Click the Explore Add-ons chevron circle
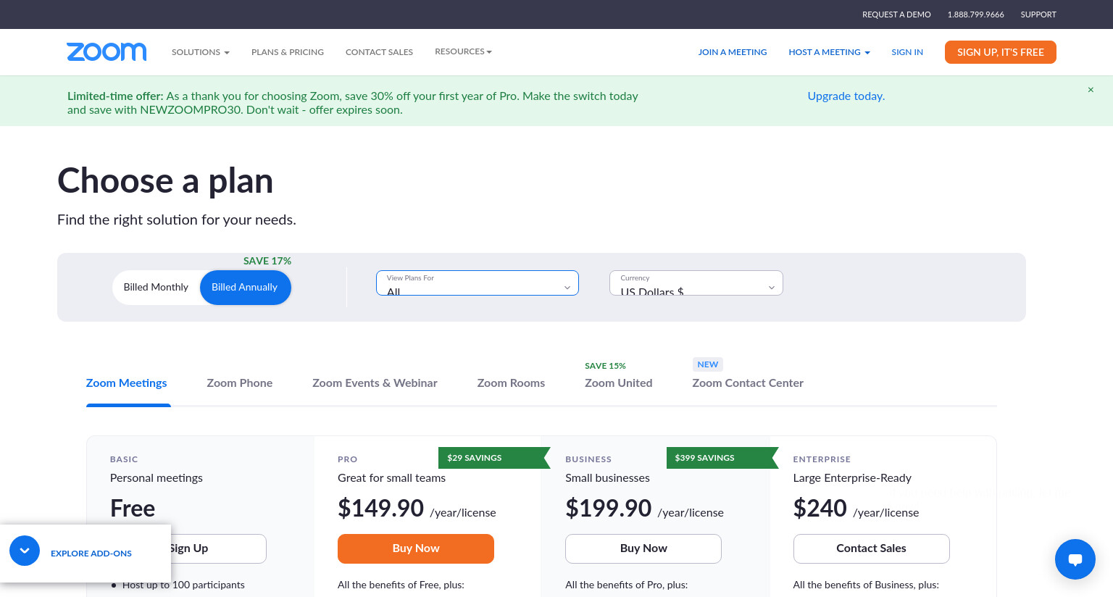This screenshot has height=597, width=1113. 25,551
